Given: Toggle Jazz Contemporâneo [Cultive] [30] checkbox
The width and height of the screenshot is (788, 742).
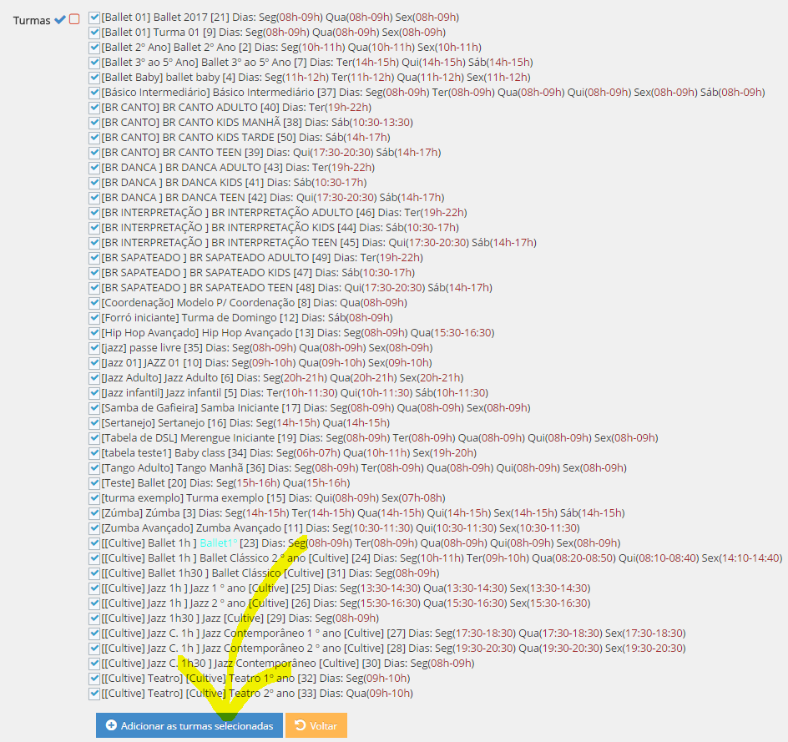Looking at the screenshot, I should tap(94, 664).
